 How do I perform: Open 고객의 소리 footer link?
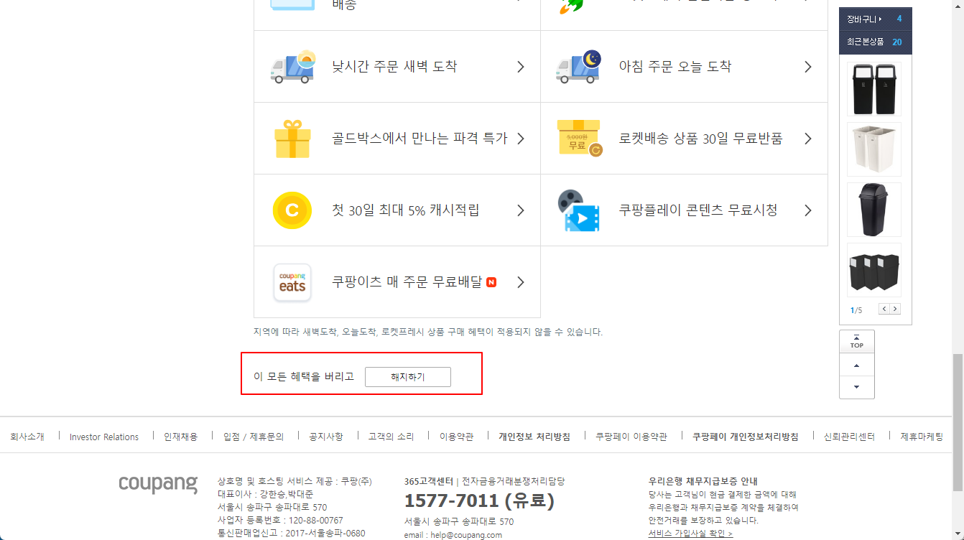click(391, 437)
